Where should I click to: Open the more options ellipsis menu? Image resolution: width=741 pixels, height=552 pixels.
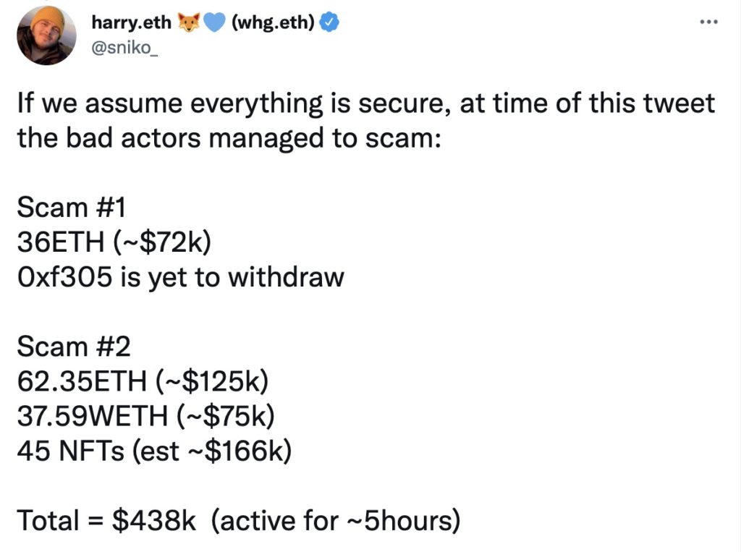point(707,22)
